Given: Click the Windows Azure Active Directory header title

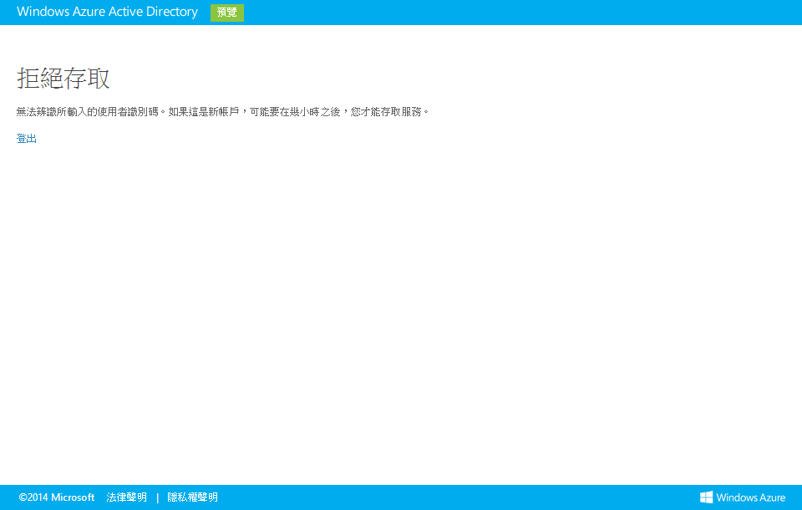Looking at the screenshot, I should coord(108,12).
